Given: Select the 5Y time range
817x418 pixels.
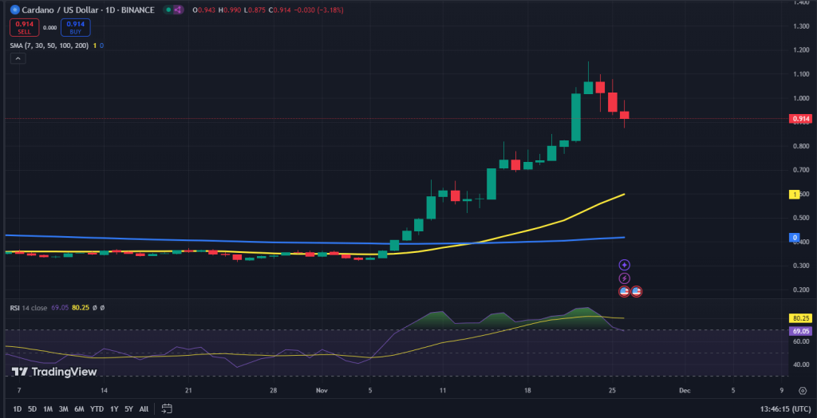Looking at the screenshot, I should tap(128, 408).
